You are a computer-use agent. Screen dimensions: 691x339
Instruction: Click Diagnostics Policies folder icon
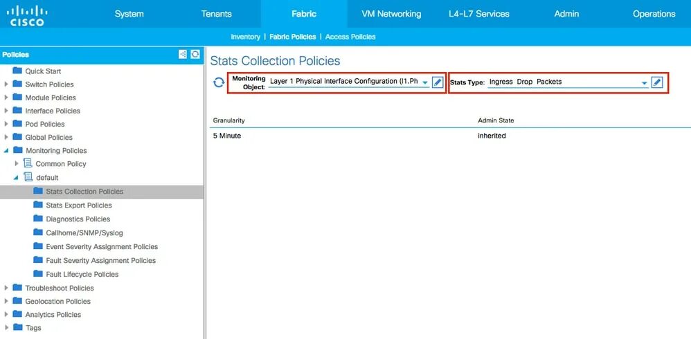tap(38, 219)
